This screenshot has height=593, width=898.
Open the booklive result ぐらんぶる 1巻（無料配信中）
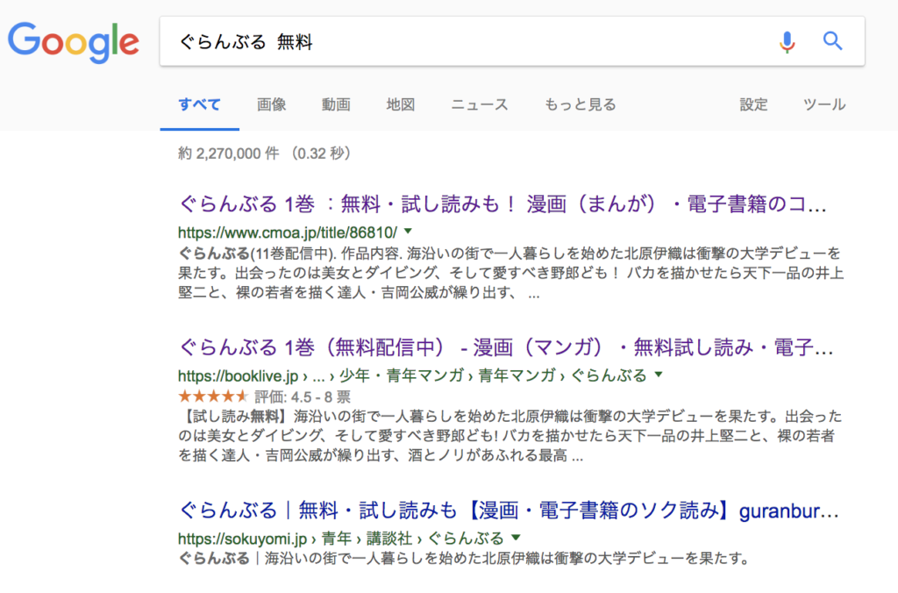pyautogui.click(x=506, y=347)
